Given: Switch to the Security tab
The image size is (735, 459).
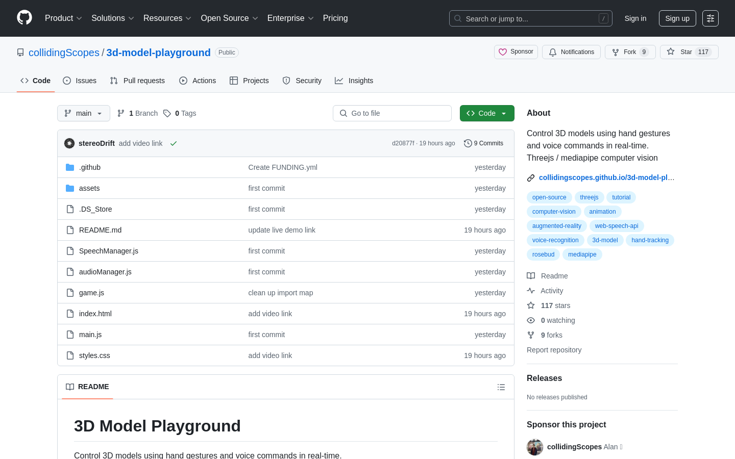Looking at the screenshot, I should [x=302, y=81].
